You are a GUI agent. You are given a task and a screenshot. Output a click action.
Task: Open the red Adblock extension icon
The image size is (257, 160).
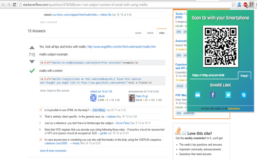[x=245, y=5]
